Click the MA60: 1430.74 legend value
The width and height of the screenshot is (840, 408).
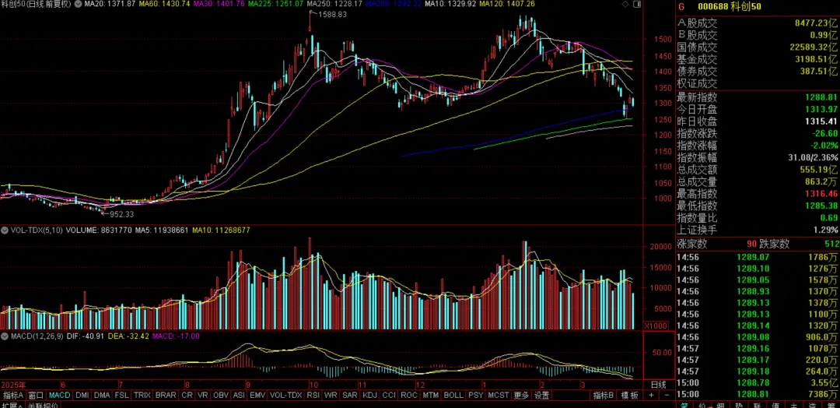pyautogui.click(x=163, y=5)
